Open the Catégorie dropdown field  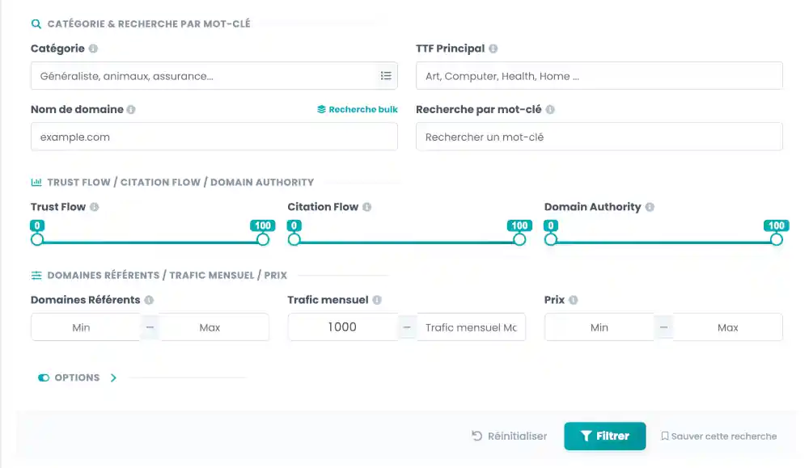click(214, 76)
